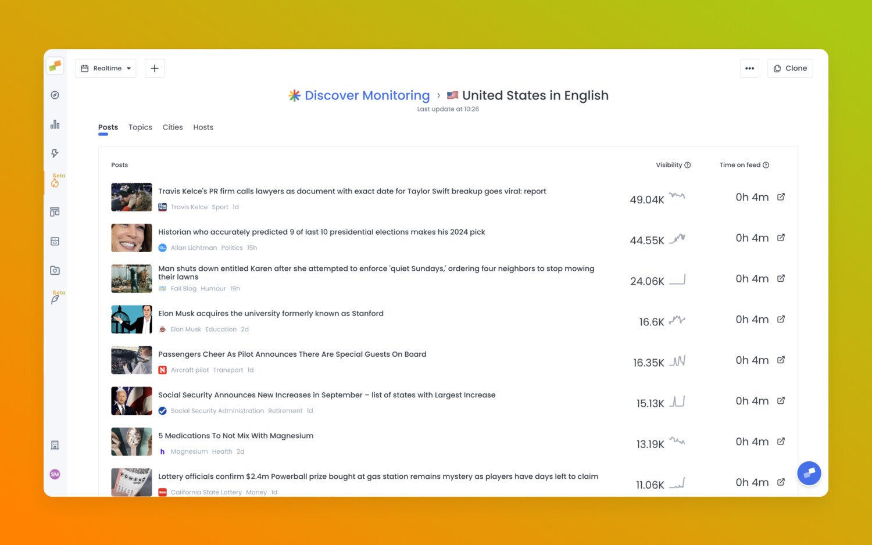872x545 pixels.
Task: Open the three-dots more options menu
Action: pyautogui.click(x=750, y=69)
